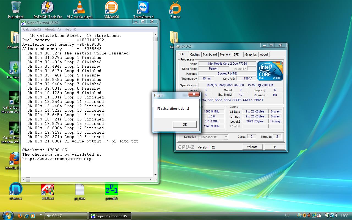The width and height of the screenshot is (352, 220).
Task: Click the core speed value 1865.9 MHz
Action: point(211,111)
